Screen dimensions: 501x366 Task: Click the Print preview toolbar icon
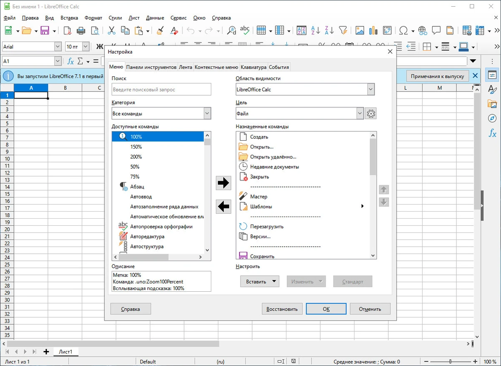tap(95, 30)
